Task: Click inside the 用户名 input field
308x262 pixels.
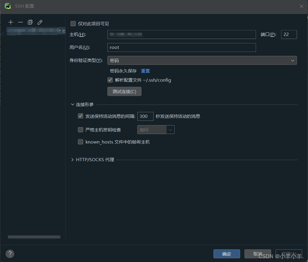Action: pos(181,47)
